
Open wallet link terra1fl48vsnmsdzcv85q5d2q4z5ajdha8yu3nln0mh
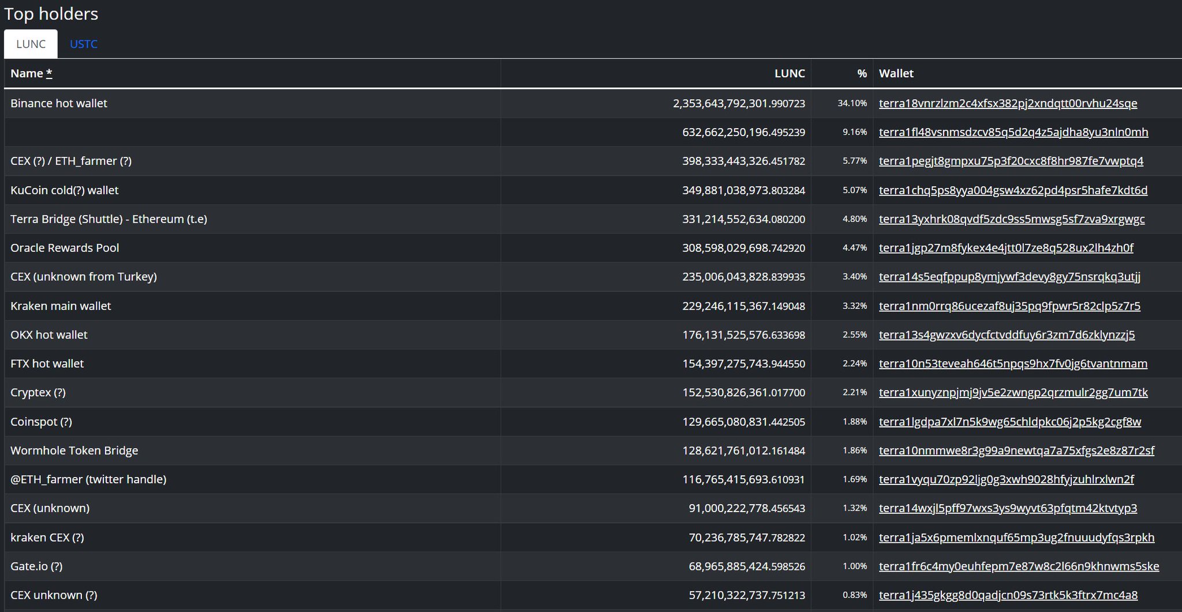(1013, 132)
